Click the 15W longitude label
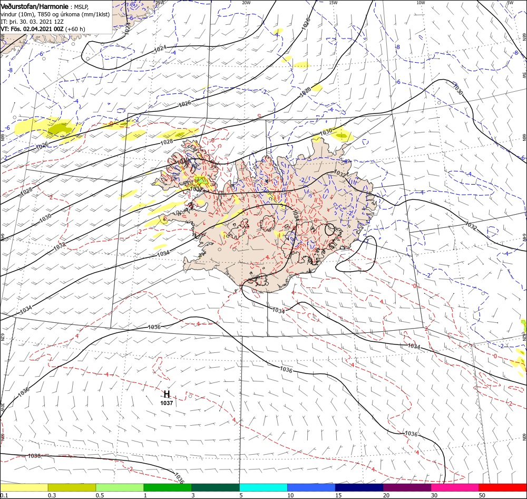The image size is (527, 499). (x=333, y=3)
